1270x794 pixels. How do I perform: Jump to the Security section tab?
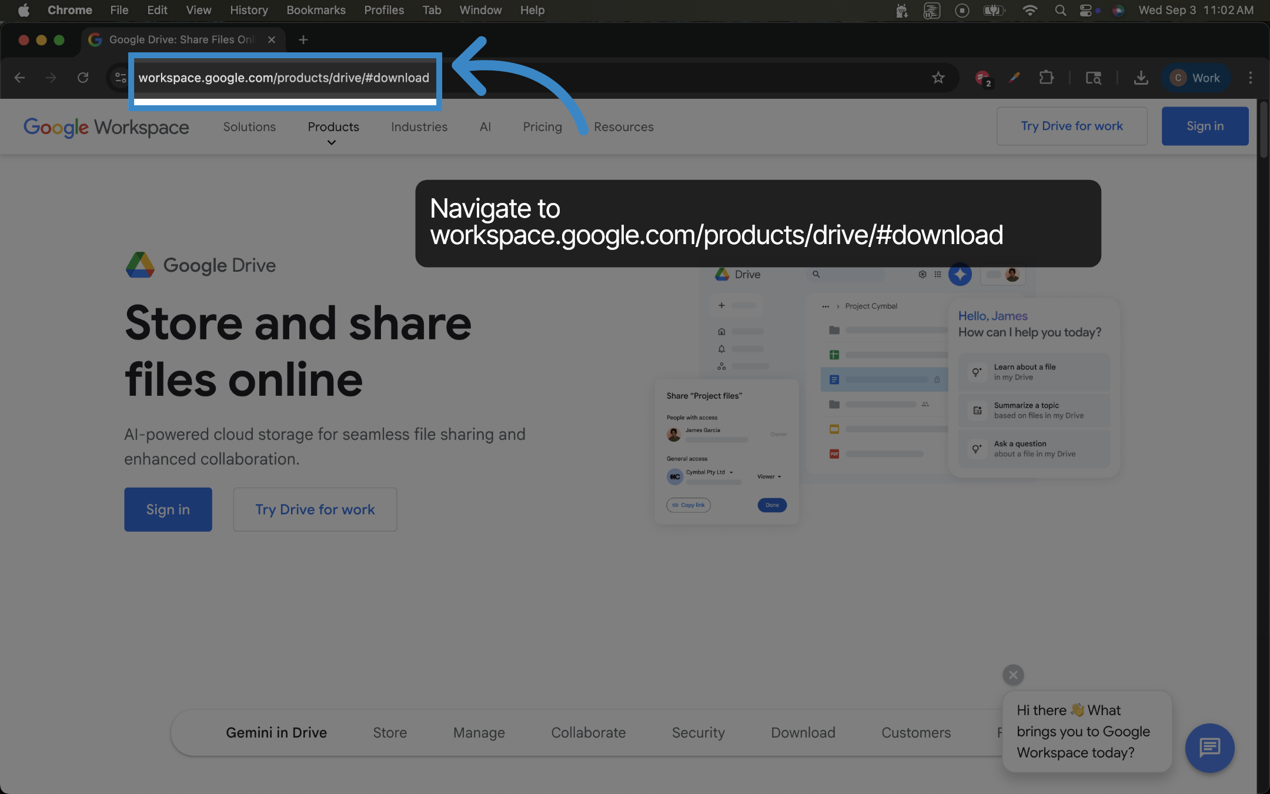(698, 732)
